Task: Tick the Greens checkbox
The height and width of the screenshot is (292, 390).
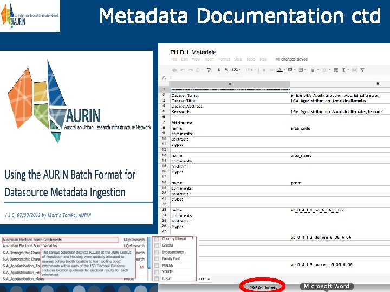Action: click(157, 245)
